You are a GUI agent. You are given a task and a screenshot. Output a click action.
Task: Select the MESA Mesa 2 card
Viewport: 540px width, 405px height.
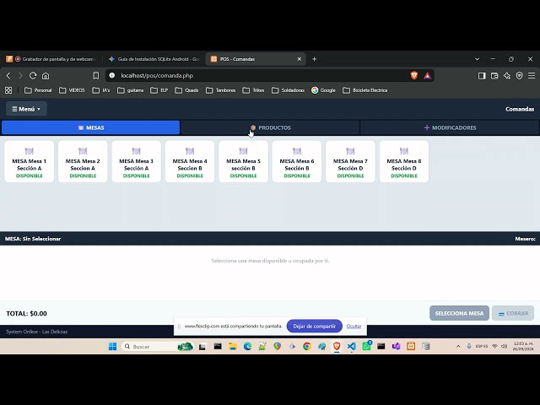click(83, 161)
